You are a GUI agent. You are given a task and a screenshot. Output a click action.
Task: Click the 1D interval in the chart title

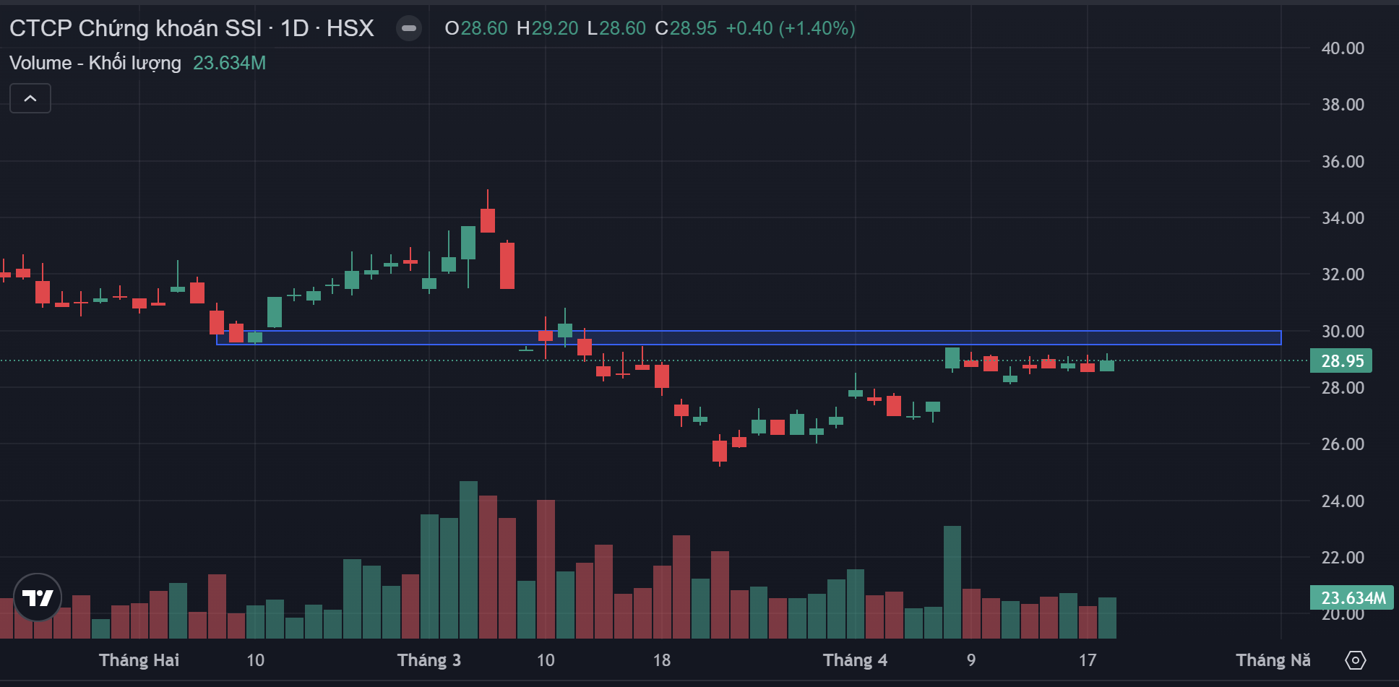click(x=294, y=28)
